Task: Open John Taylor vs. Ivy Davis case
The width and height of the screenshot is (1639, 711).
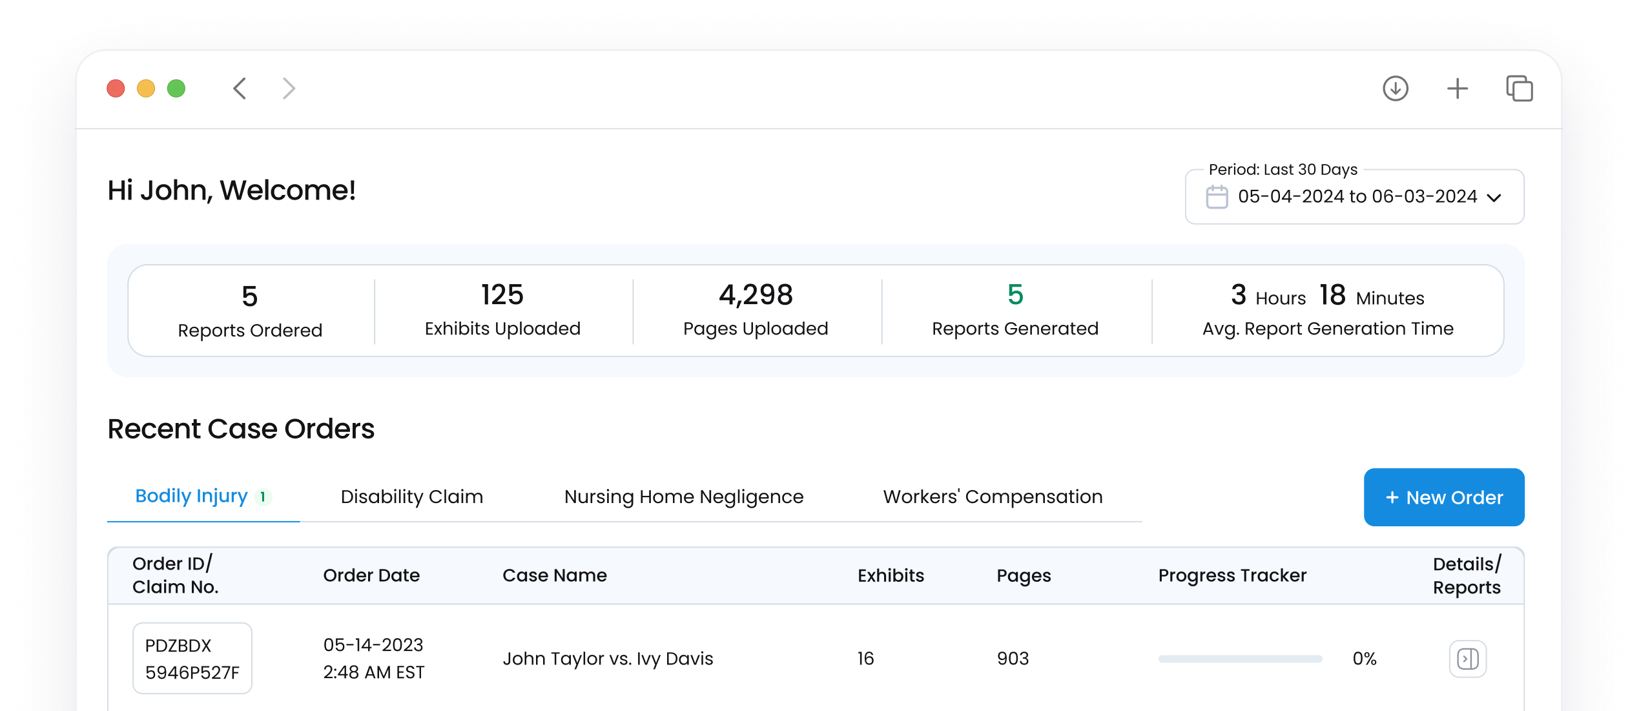Action: [607, 659]
